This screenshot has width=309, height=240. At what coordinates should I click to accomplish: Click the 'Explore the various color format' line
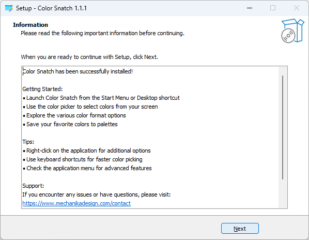[74, 115]
